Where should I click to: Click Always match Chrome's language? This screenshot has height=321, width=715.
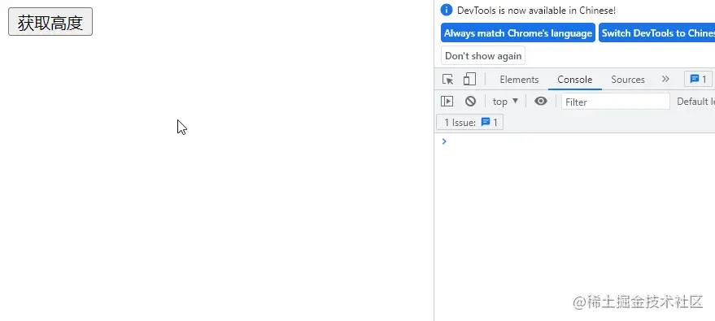click(518, 33)
